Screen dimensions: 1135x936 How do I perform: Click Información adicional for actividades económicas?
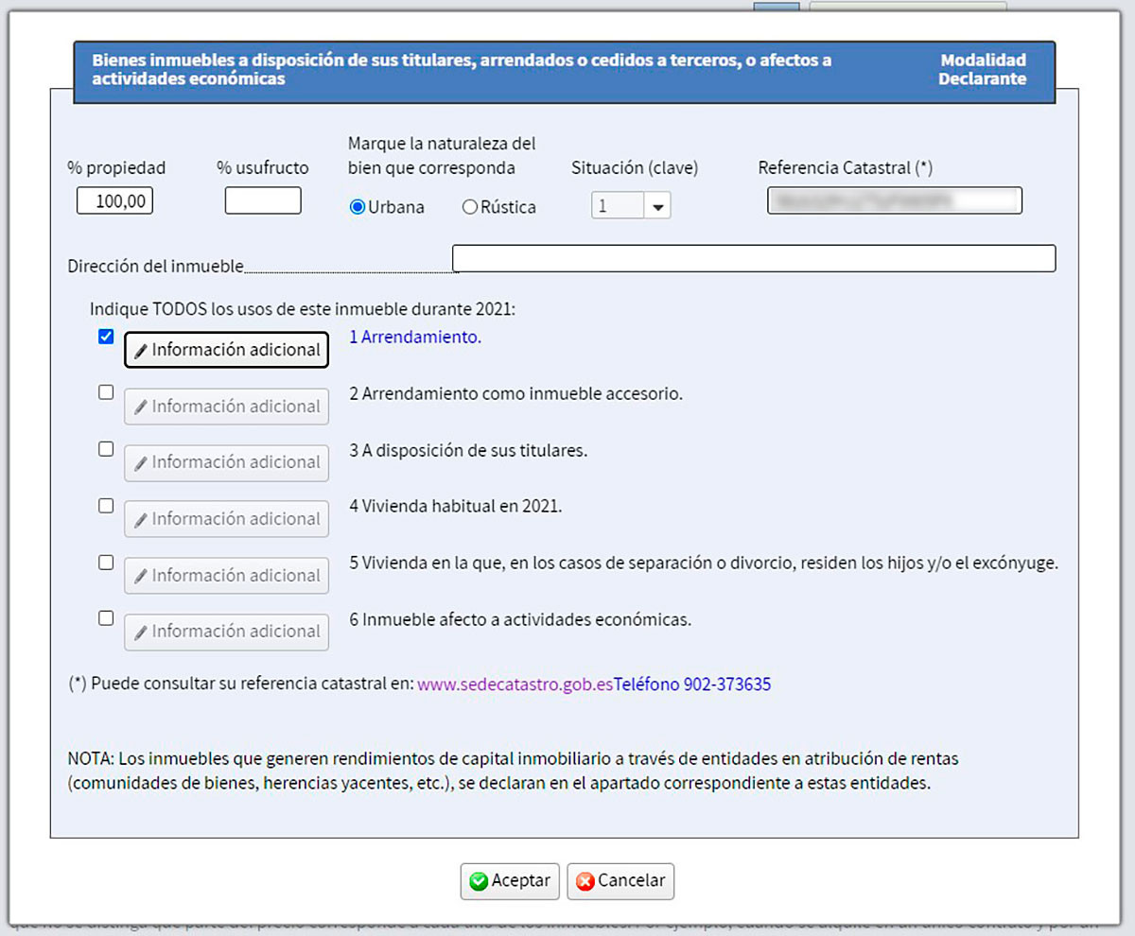pyautogui.click(x=227, y=632)
